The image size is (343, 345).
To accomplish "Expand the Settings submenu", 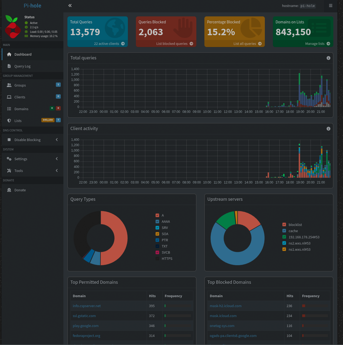I will point(57,159).
